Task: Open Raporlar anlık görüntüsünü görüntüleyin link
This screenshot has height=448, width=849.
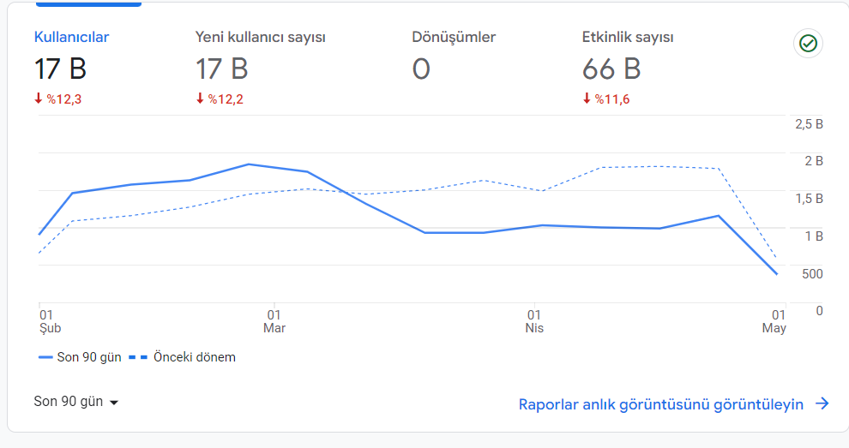Action: (x=660, y=404)
